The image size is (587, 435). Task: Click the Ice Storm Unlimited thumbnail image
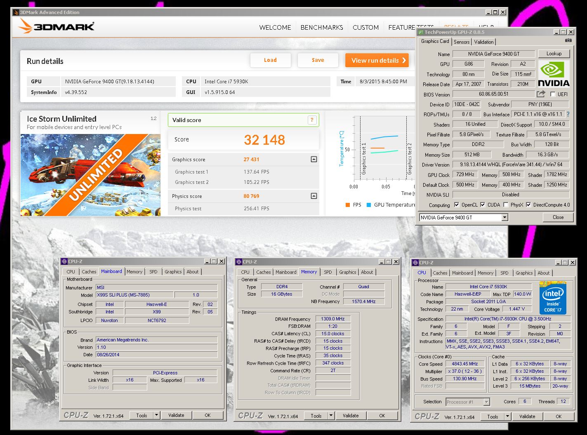(90, 175)
